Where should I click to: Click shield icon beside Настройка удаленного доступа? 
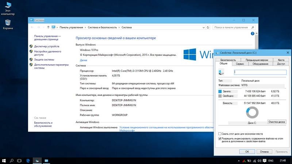[x=31, y=51]
